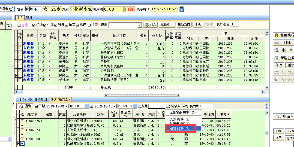This screenshot has height=147, width=294.
Task: Click the 处方号 input field
Action: 157,106
